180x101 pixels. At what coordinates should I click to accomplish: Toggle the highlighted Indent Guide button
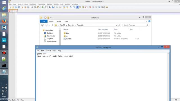(77, 7)
